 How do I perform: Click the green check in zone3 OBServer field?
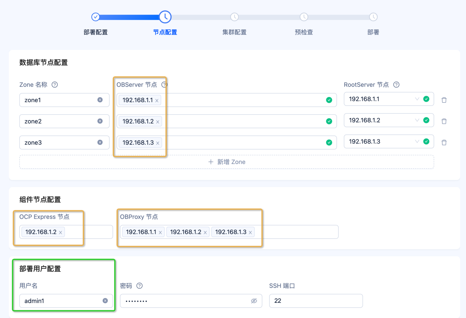click(329, 143)
